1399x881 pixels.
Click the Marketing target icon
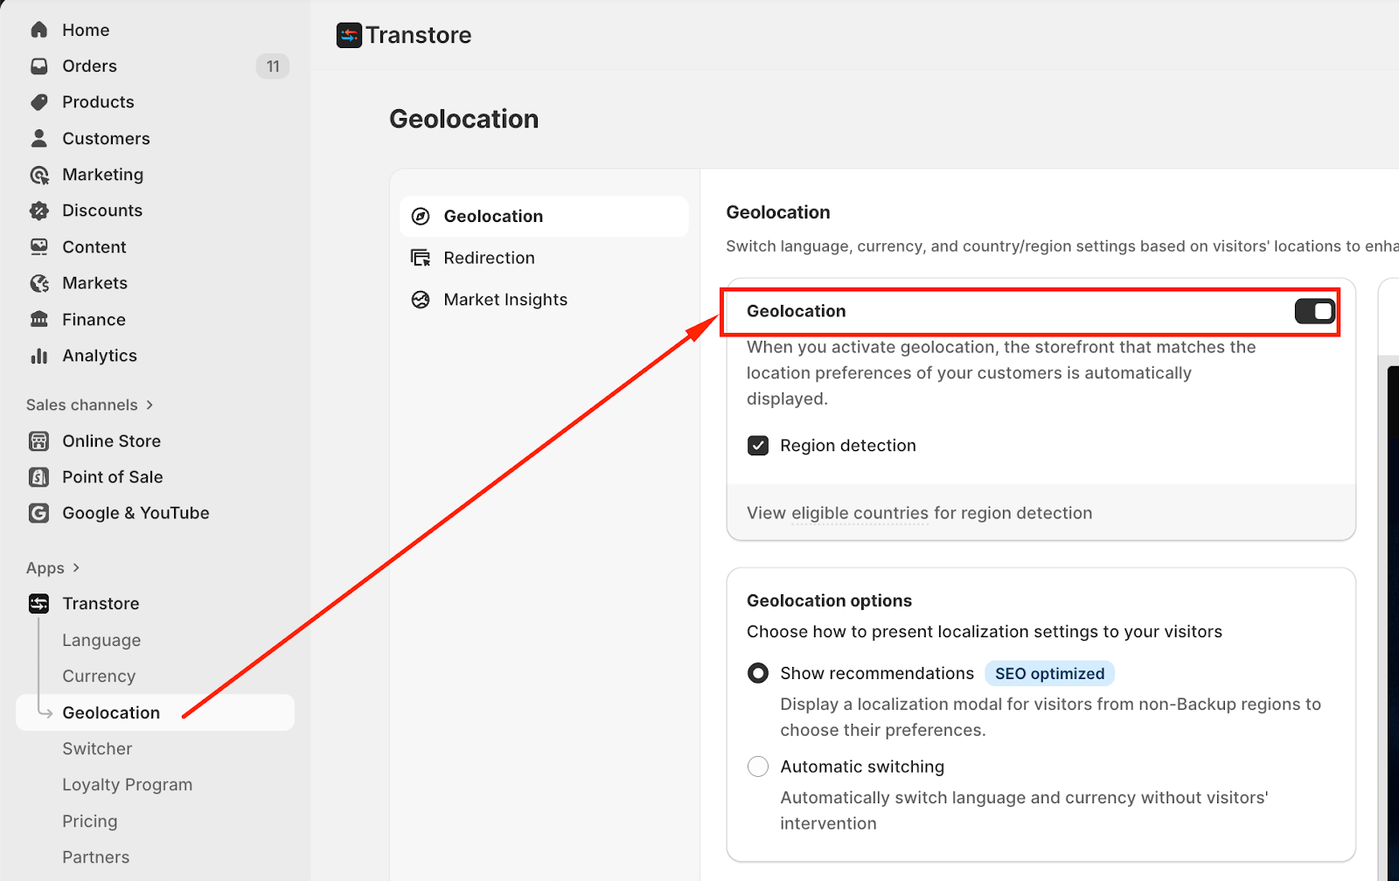(x=39, y=175)
